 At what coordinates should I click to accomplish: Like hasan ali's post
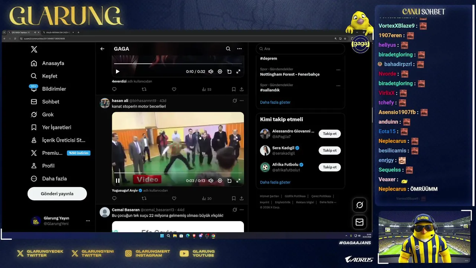[x=174, y=198]
